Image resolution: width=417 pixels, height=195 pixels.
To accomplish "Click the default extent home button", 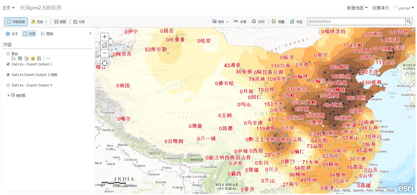I will [x=105, y=45].
